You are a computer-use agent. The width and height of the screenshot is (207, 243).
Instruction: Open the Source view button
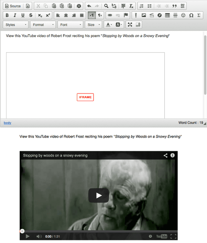(13, 6)
